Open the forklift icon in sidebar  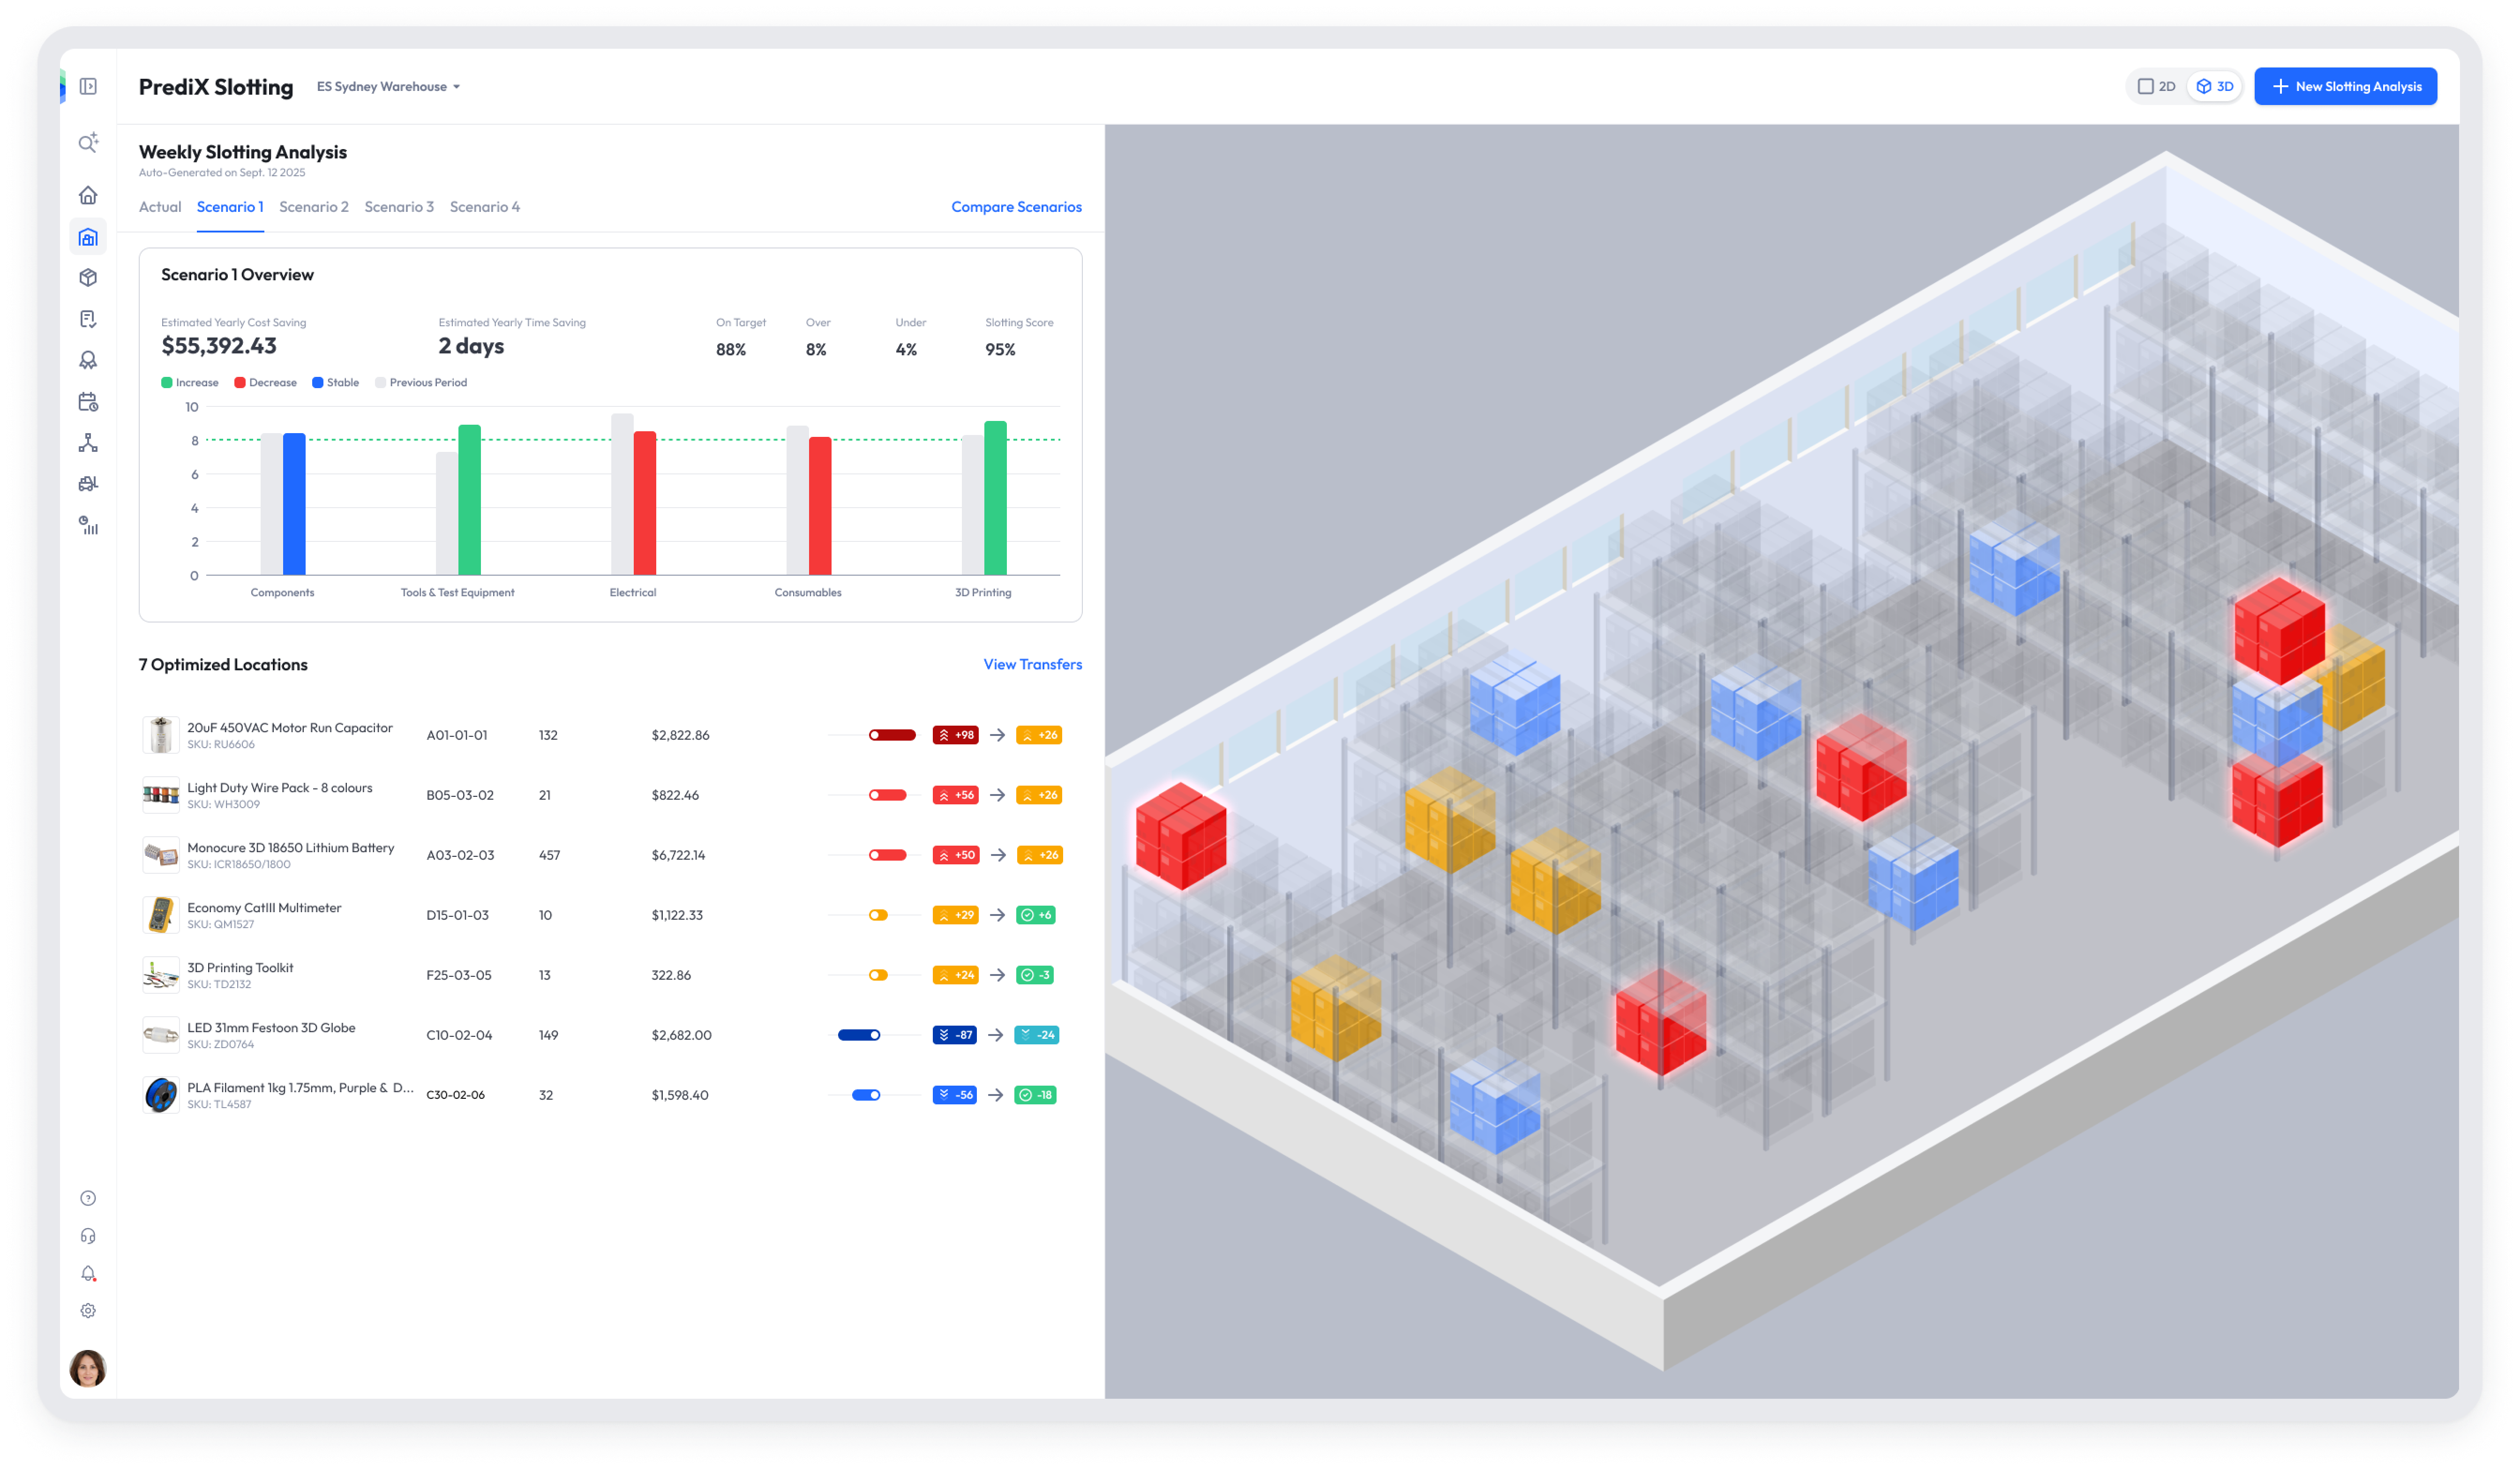[x=88, y=484]
